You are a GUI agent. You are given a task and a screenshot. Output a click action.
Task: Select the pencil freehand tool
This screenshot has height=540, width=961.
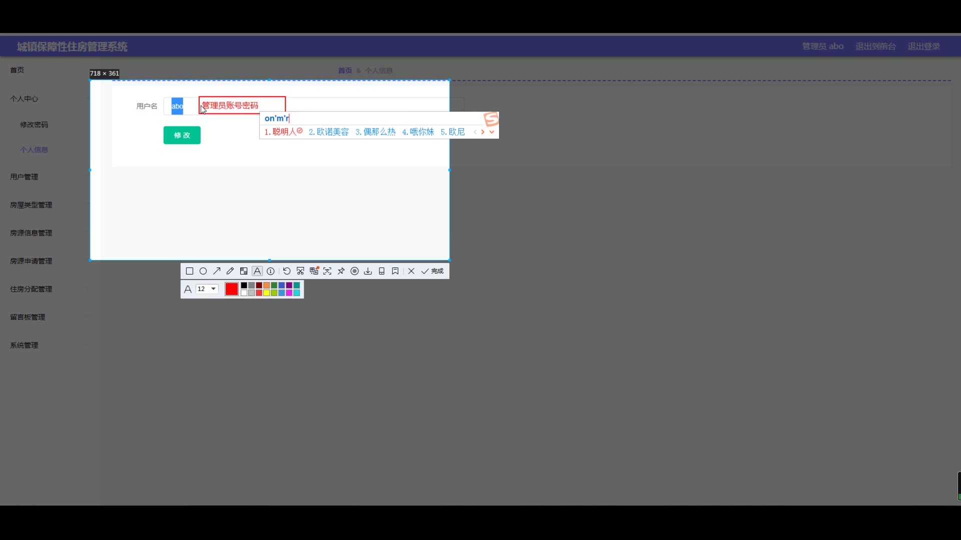pyautogui.click(x=230, y=271)
